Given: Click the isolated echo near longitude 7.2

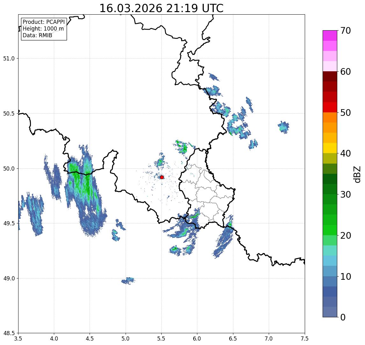Looking at the screenshot, I should [x=283, y=127].
